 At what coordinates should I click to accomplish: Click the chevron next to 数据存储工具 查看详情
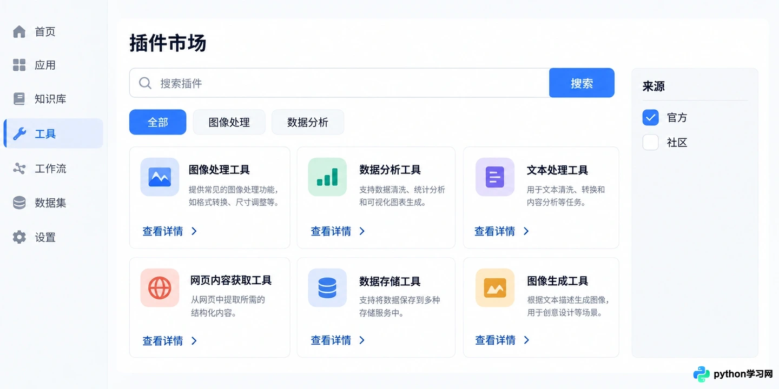(x=362, y=340)
